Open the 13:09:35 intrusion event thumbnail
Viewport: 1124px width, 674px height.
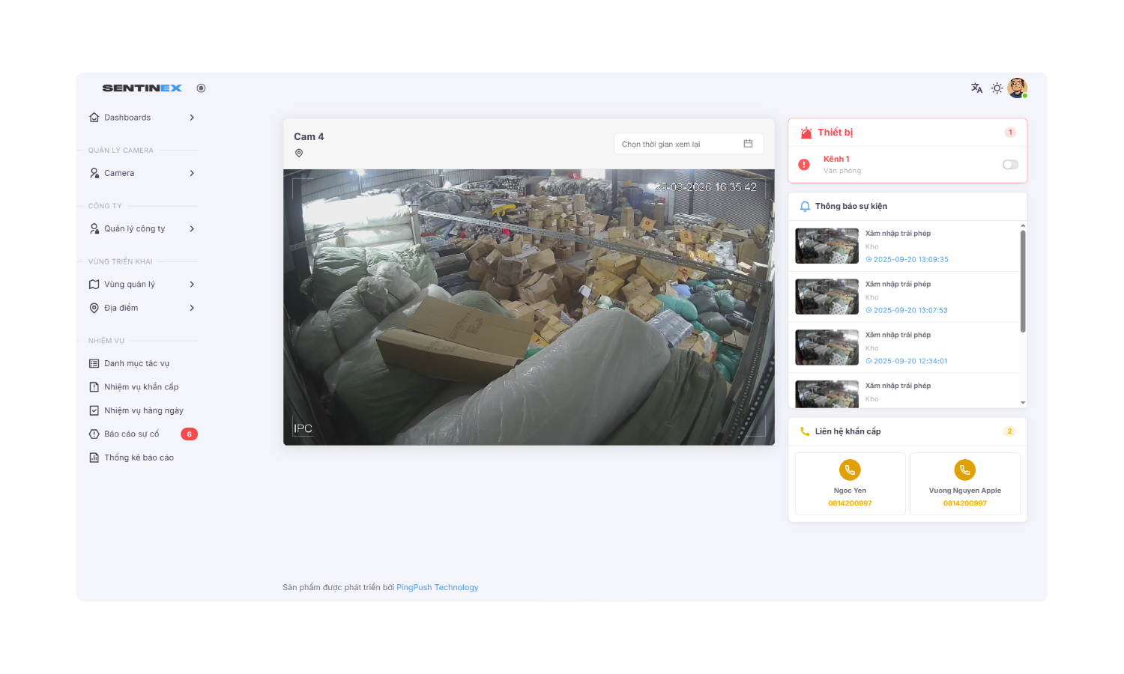point(827,246)
